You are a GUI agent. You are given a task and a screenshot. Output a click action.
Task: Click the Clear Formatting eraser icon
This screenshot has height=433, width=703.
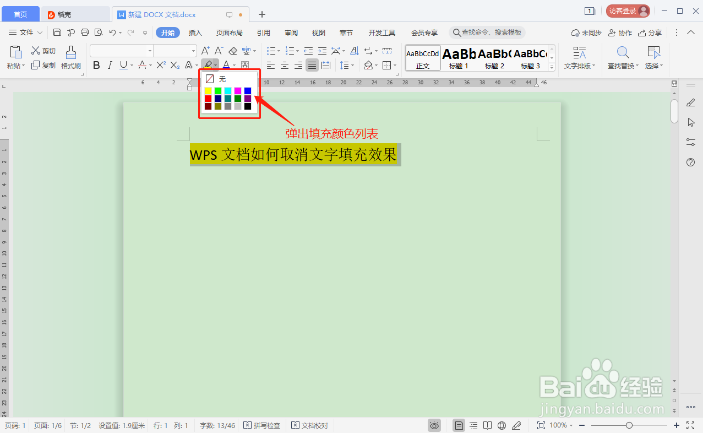click(x=232, y=51)
